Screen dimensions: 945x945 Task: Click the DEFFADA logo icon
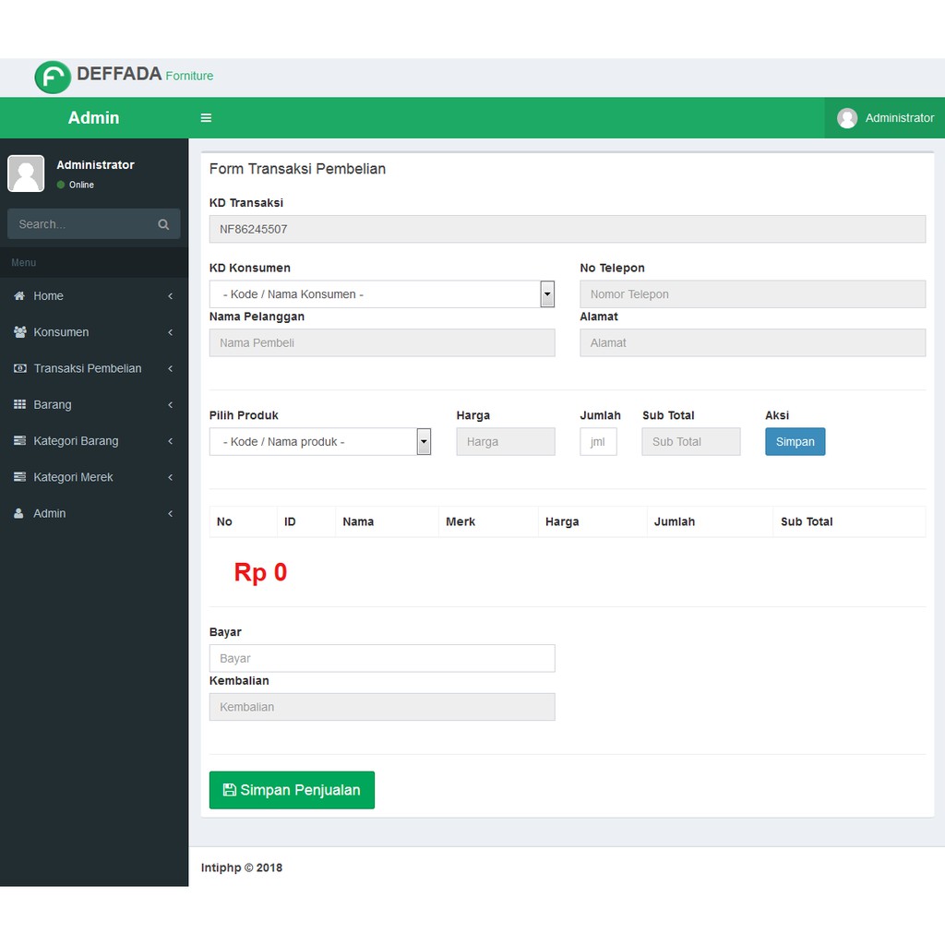coord(53,78)
